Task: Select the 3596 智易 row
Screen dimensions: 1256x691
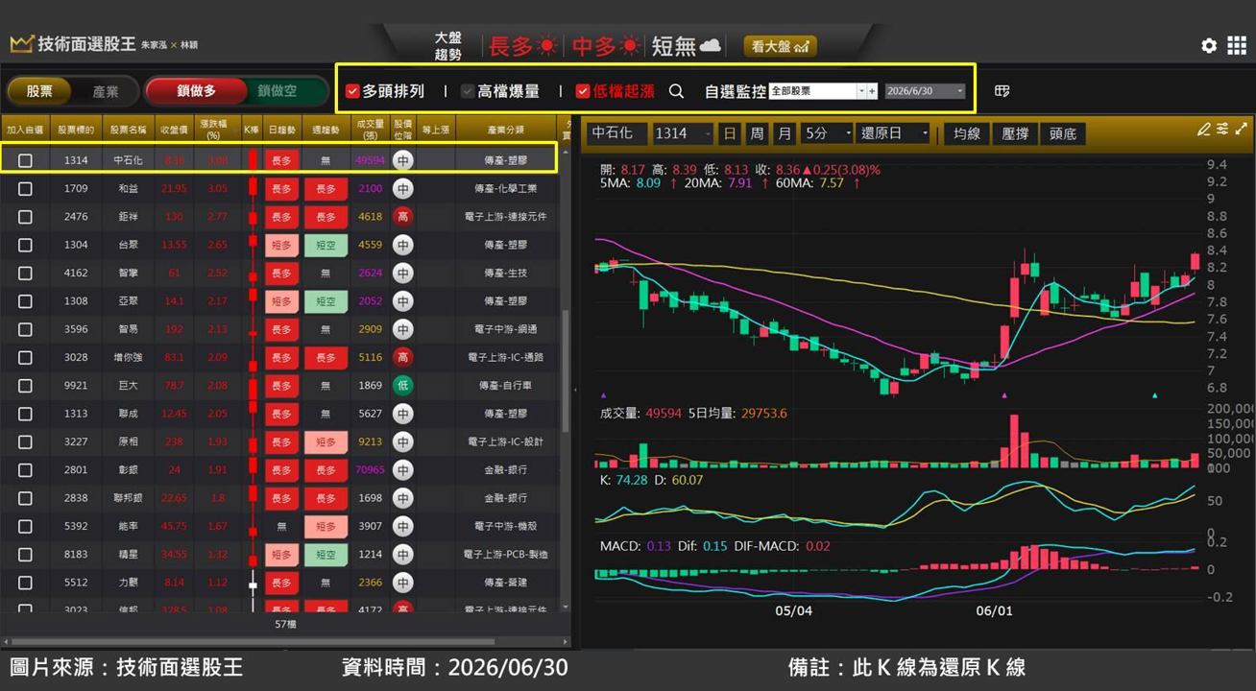Action: point(278,329)
